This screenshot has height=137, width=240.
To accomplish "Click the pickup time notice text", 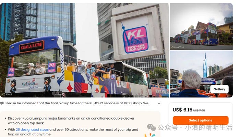I will click(78, 103).
